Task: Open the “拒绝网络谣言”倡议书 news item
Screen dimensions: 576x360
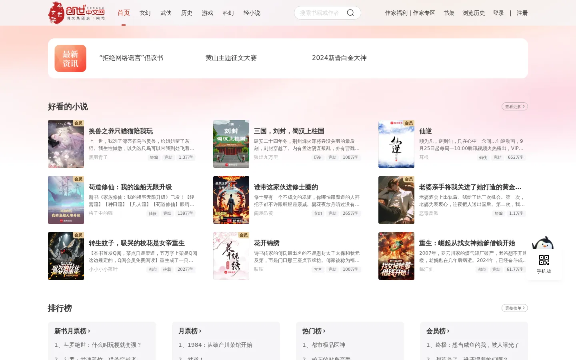Action: click(131, 58)
